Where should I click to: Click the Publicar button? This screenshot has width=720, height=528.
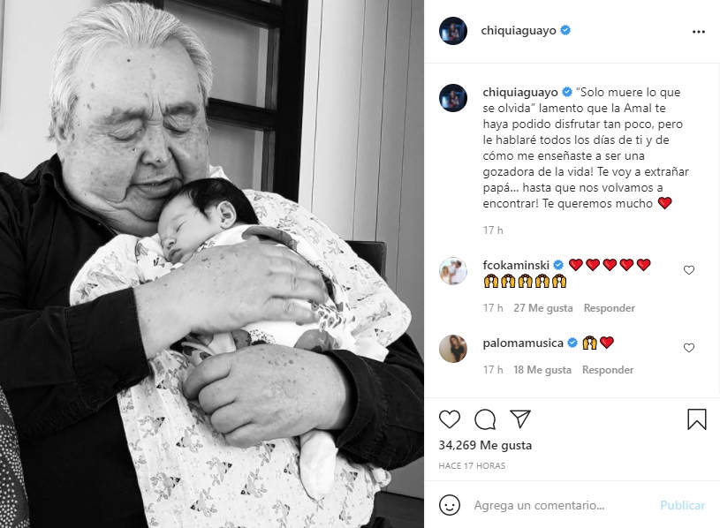click(x=682, y=505)
